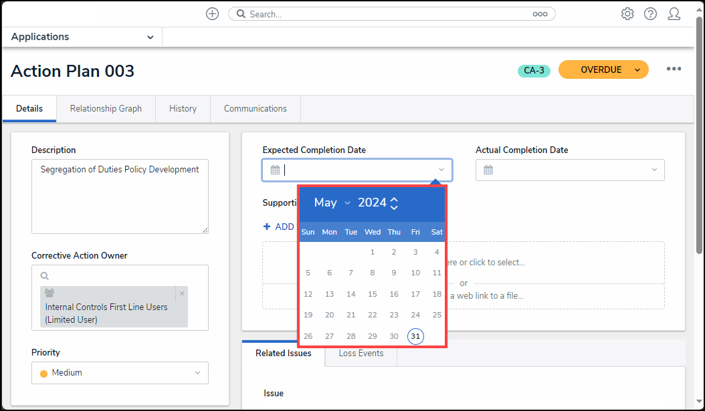Click the calendar icon in Expected Completion Date
The image size is (705, 411).
tap(275, 170)
